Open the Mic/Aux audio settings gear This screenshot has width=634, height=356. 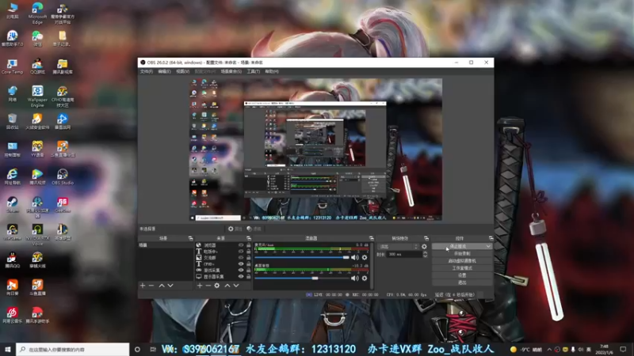(365, 257)
